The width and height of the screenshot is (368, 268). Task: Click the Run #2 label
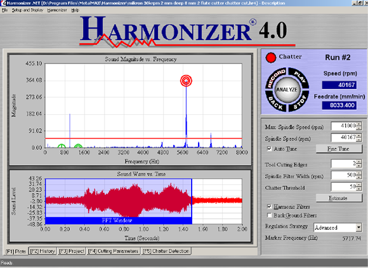pyautogui.click(x=338, y=58)
